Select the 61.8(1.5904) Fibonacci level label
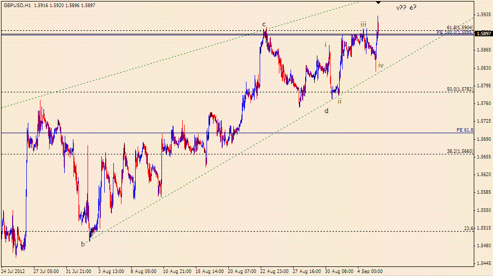This screenshot has width=493, height=276. click(x=460, y=28)
